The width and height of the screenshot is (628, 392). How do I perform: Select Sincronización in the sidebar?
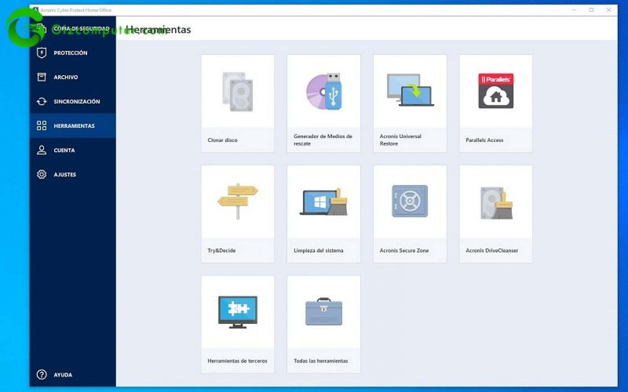(x=73, y=101)
